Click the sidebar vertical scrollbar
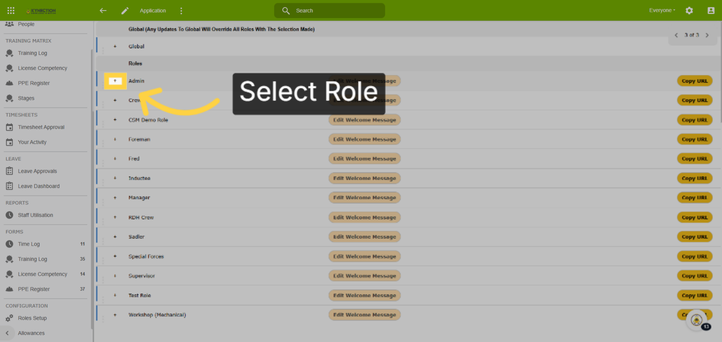 [x=92, y=189]
